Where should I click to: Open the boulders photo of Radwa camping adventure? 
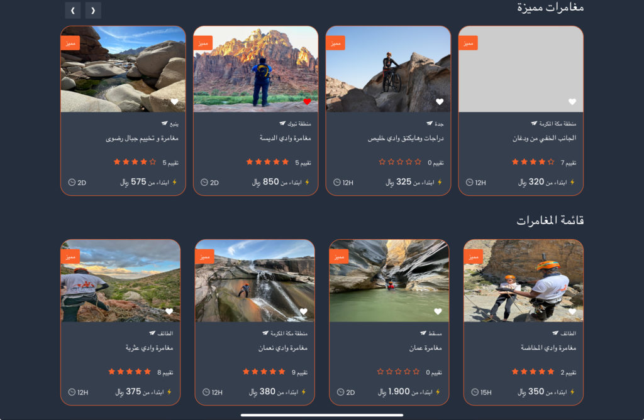(123, 69)
